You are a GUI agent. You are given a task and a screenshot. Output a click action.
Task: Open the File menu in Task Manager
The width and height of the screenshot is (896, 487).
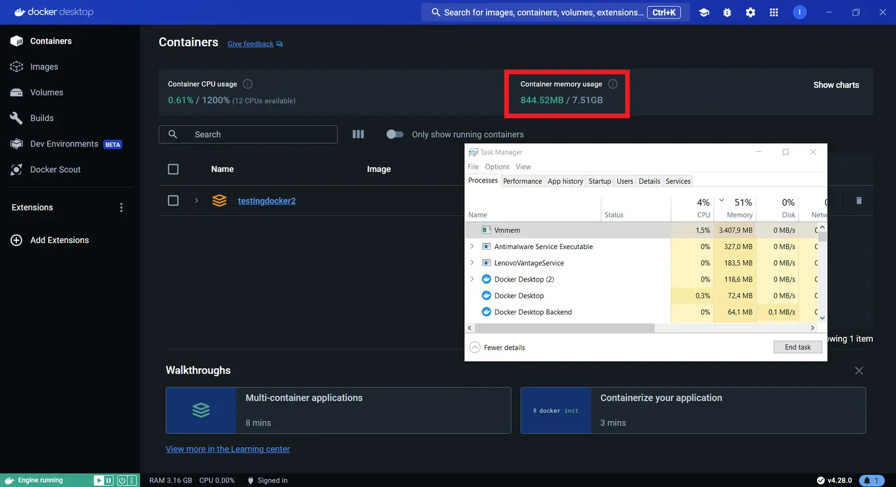pyautogui.click(x=474, y=166)
